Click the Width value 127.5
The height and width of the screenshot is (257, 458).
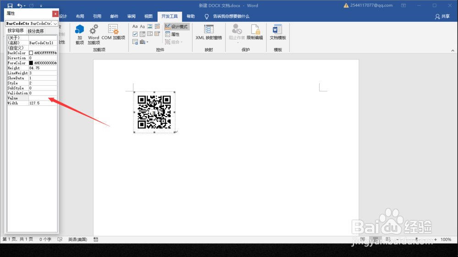tap(43, 103)
